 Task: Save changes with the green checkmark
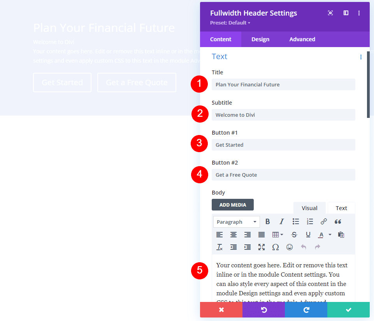(x=348, y=310)
